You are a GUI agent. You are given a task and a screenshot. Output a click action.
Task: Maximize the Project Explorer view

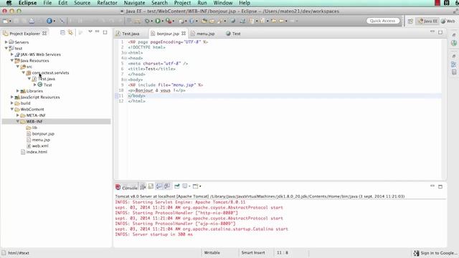(x=105, y=32)
